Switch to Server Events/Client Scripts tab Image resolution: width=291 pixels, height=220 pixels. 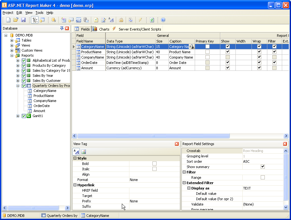coord(137,29)
